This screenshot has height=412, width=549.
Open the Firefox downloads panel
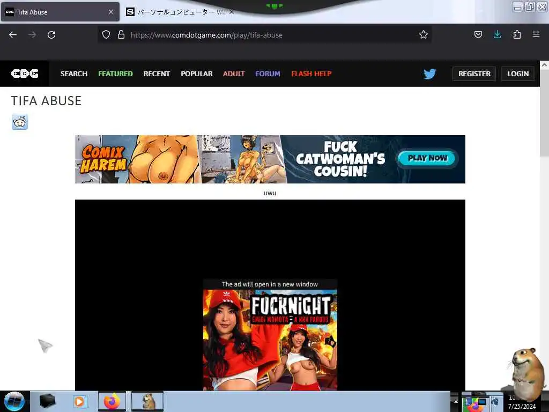coord(497,34)
